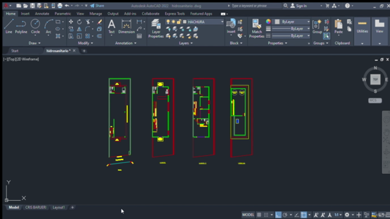Switch to the CRIS BARUERI layout tab

(x=36, y=207)
